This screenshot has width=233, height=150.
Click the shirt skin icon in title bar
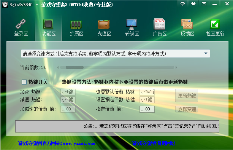click(193, 4)
